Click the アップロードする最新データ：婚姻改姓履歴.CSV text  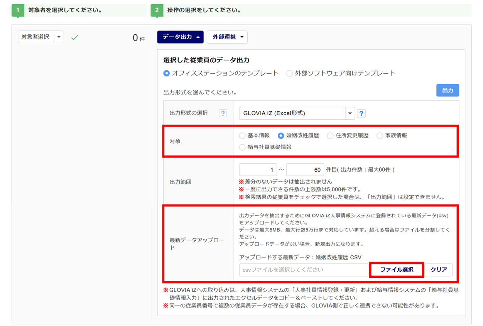coord(300,257)
